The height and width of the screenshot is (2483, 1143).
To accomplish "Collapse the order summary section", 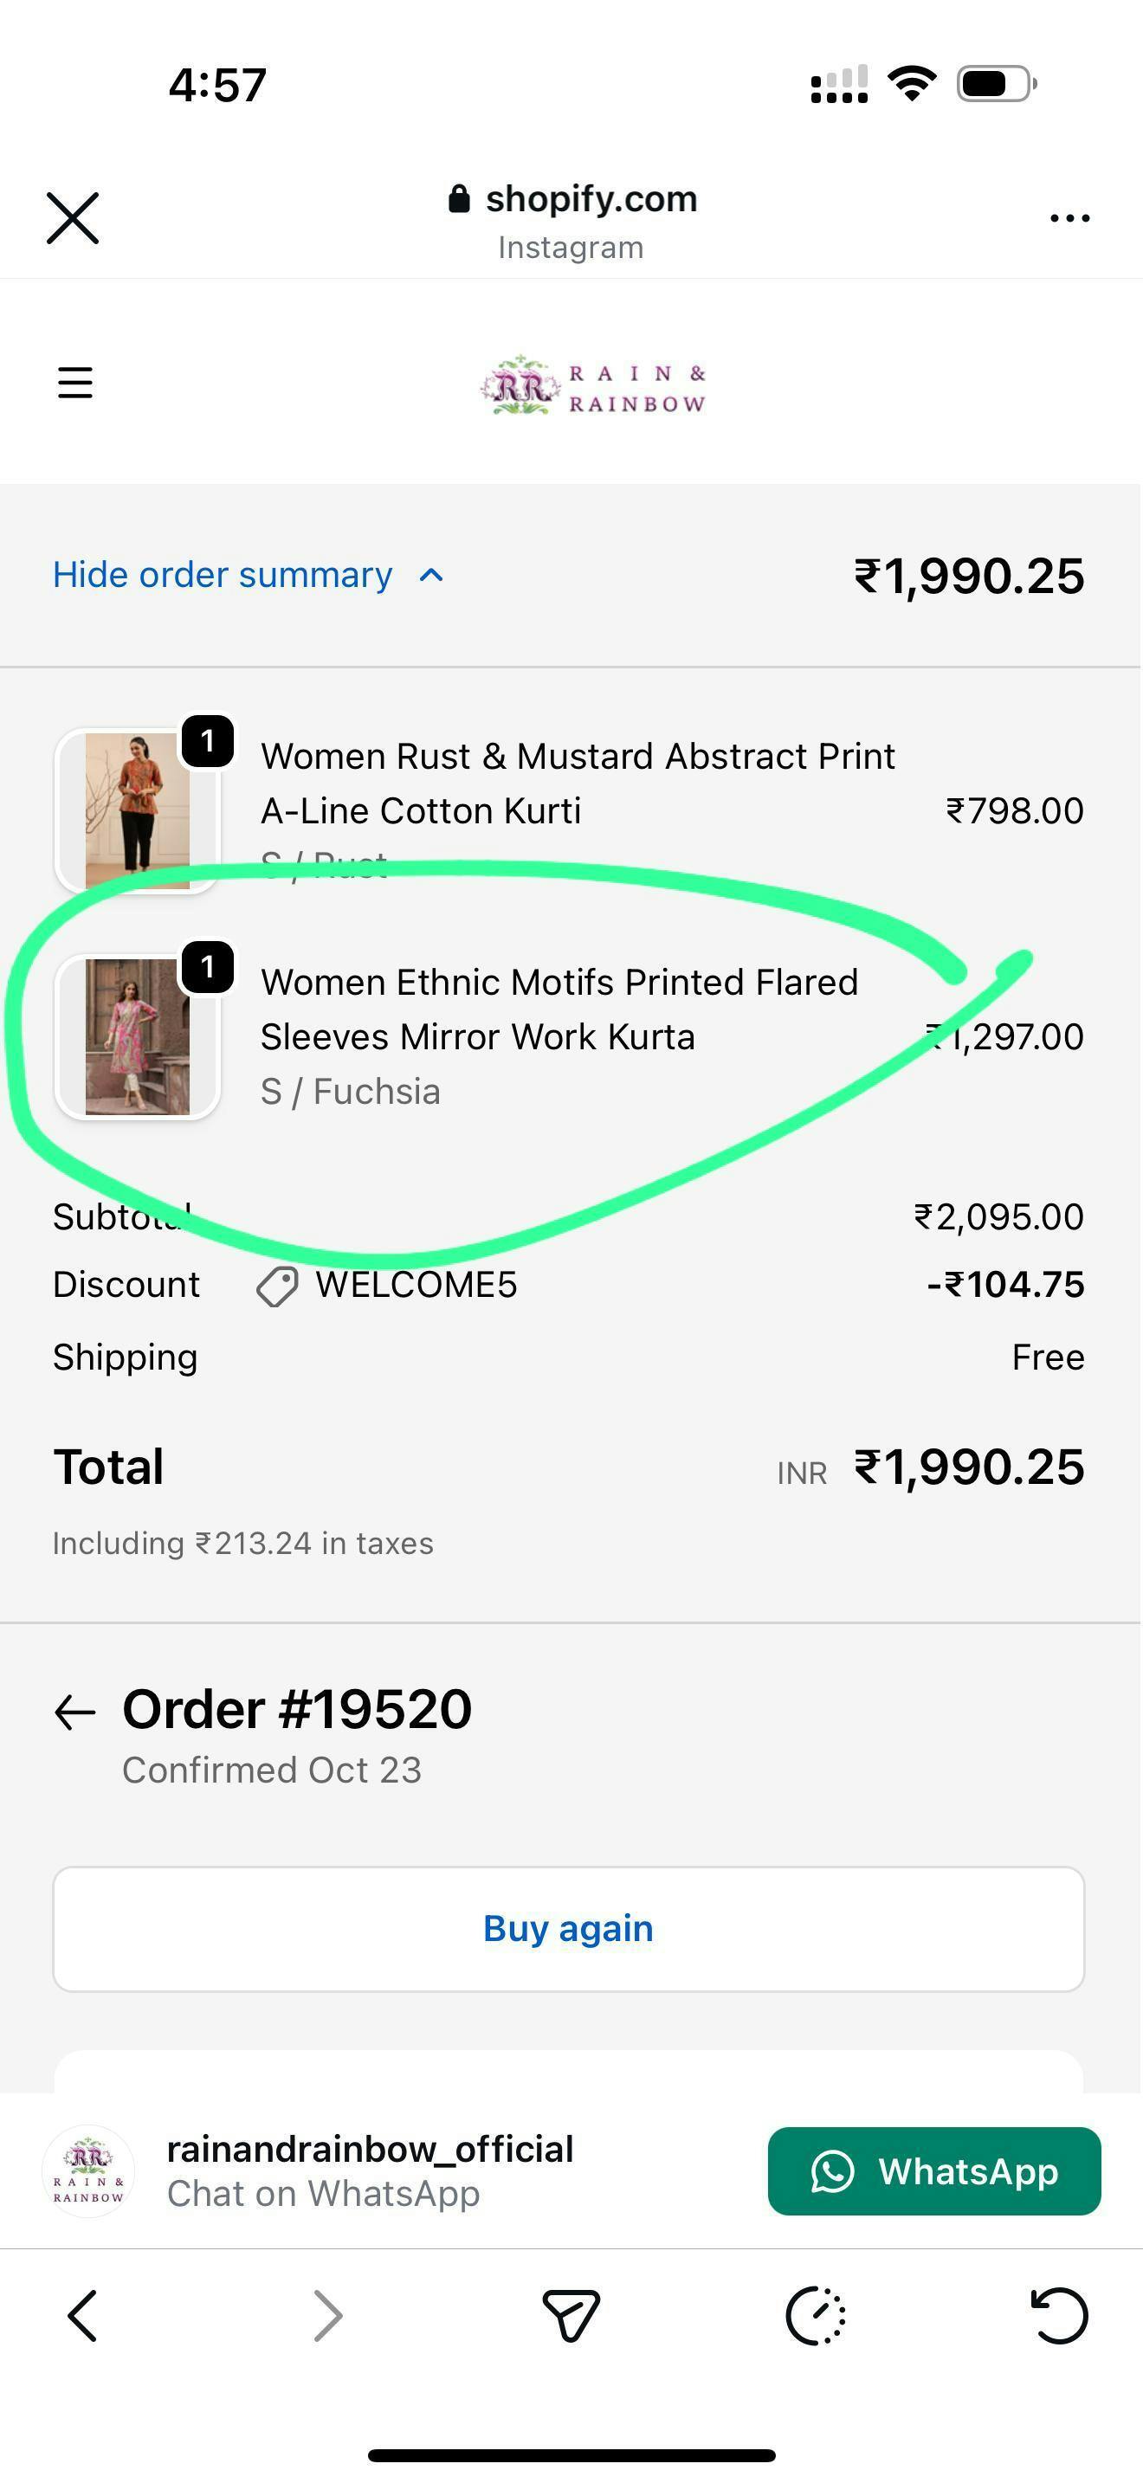I will click(223, 576).
